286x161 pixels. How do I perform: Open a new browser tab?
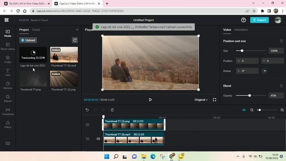pos(107,4)
